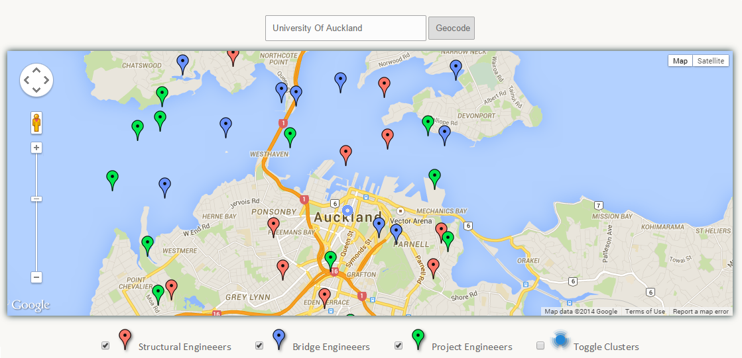The height and width of the screenshot is (358, 742).
Task: Disable the Project Engineers checkbox
Action: point(399,345)
